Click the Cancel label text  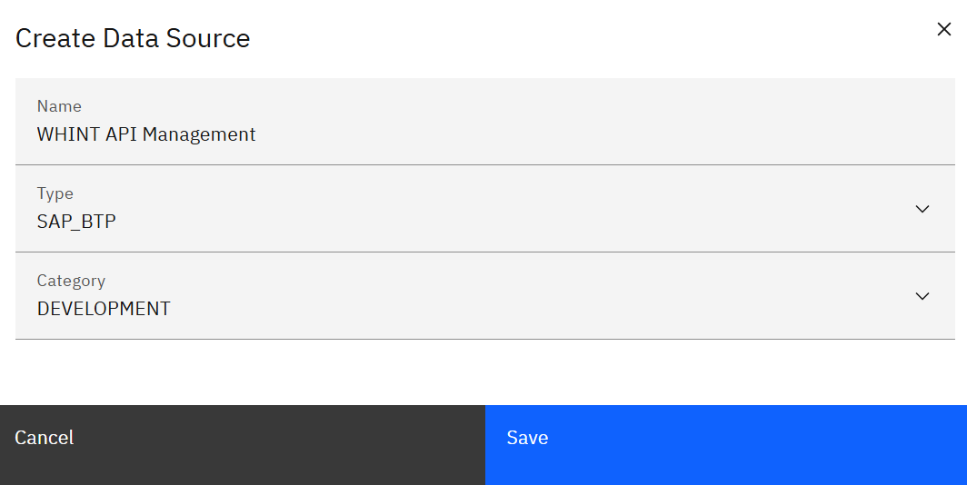click(x=45, y=438)
